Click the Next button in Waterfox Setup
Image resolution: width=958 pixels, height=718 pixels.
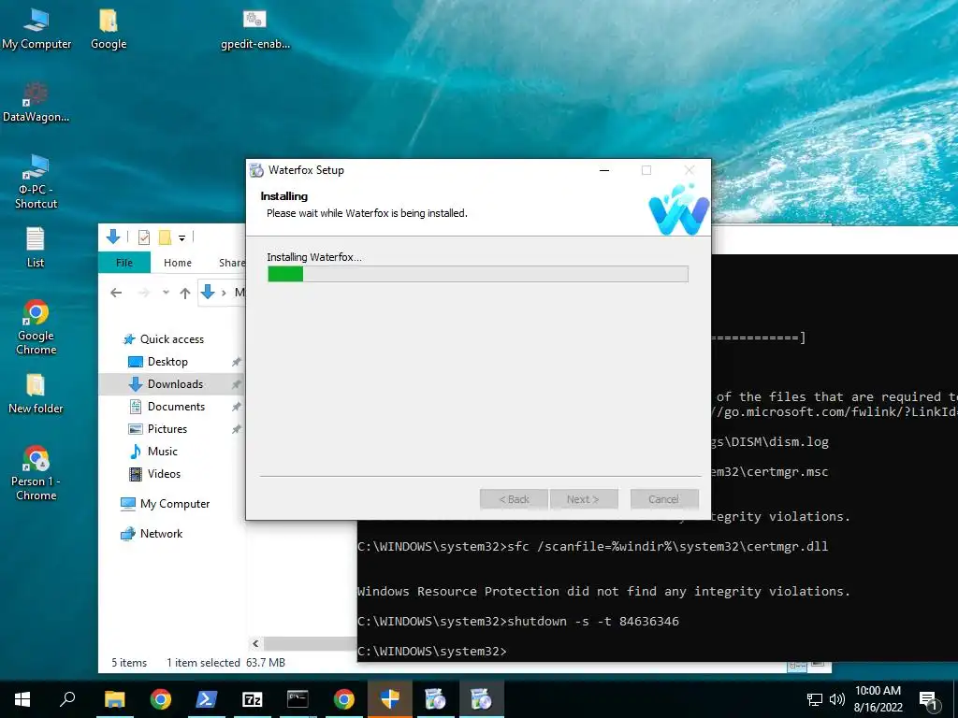pos(584,499)
